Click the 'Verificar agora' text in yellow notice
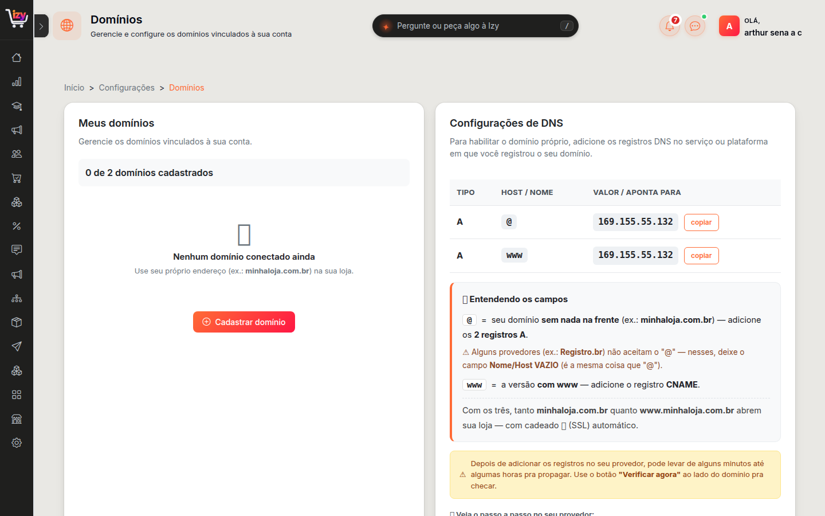Image resolution: width=825 pixels, height=516 pixels. click(x=650, y=475)
